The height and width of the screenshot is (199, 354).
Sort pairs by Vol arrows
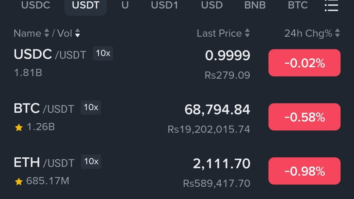[78, 33]
